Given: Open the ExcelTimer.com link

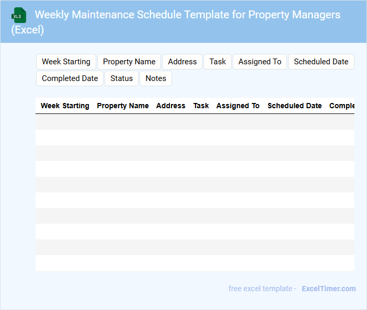Looking at the screenshot, I should tap(328, 289).
